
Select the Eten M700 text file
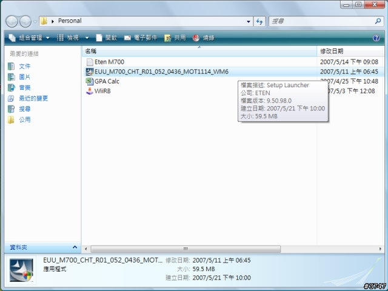[109, 62]
